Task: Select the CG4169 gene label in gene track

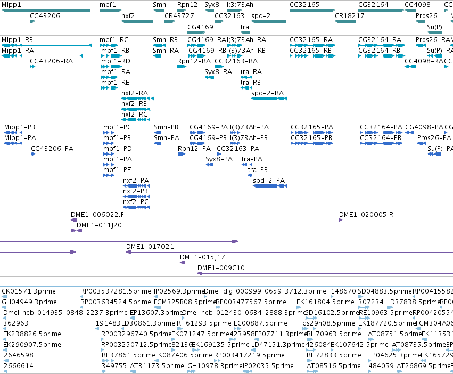Action: [200, 27]
